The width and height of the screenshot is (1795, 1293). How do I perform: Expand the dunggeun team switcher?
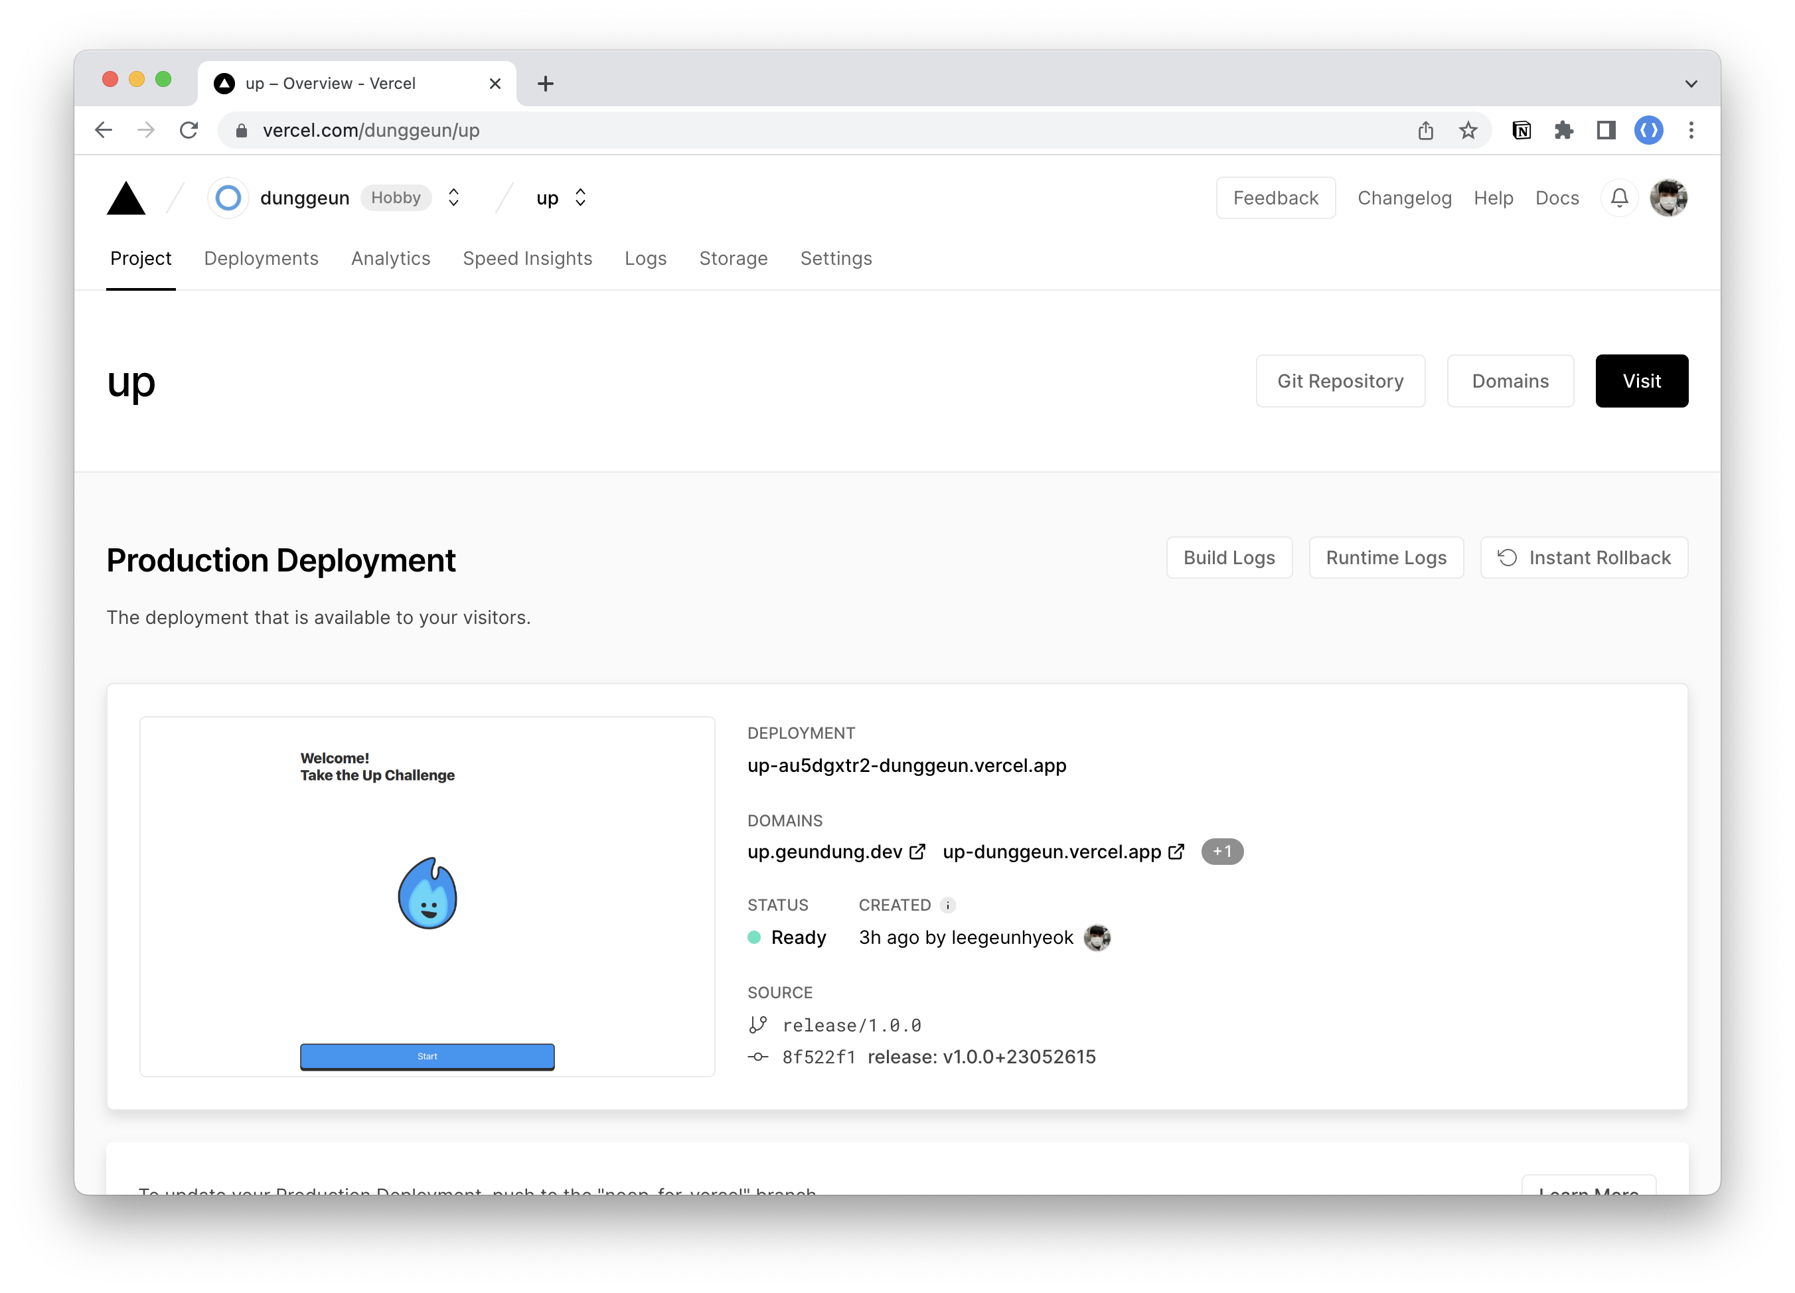[453, 198]
